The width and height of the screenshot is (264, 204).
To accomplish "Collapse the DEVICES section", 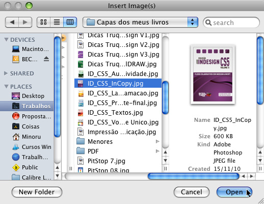I will click(6, 40).
